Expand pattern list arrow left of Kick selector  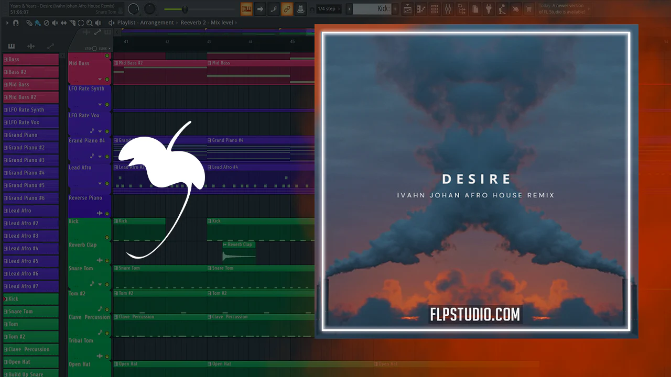coord(349,9)
